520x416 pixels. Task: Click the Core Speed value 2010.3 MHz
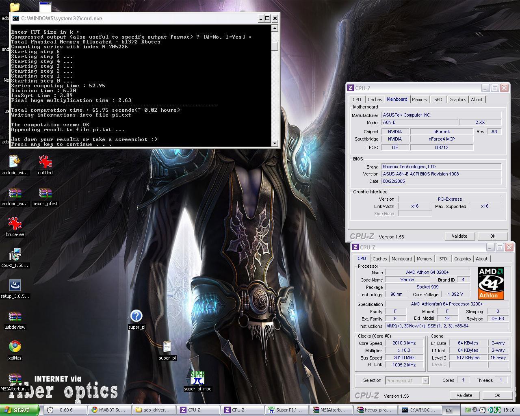[x=404, y=343]
